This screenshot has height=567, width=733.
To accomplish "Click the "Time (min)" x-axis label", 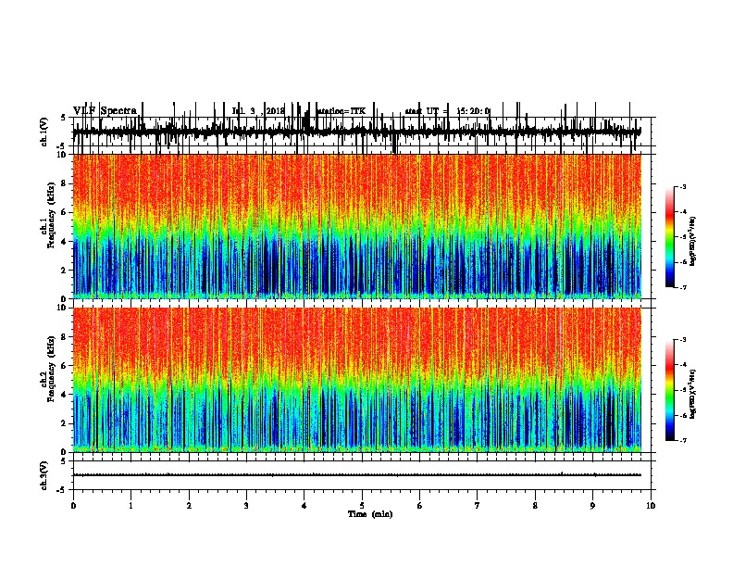I will click(x=370, y=514).
